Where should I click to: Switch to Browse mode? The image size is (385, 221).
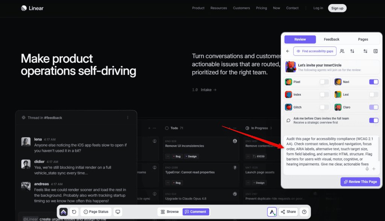click(170, 212)
